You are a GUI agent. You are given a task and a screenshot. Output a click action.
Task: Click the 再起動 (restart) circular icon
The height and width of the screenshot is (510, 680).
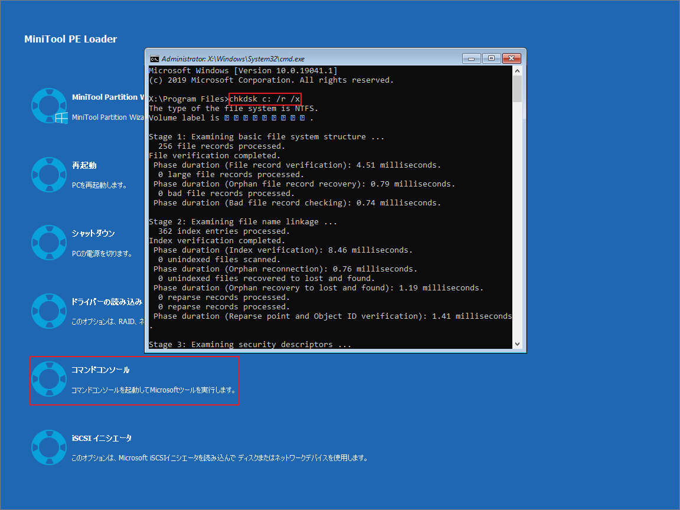[50, 175]
